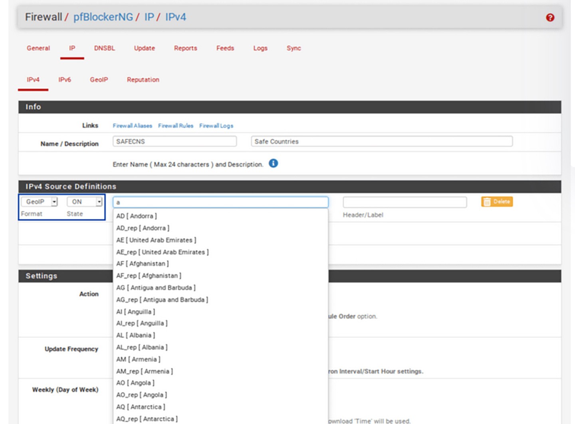
Task: Open the Reputation sub-tab
Action: [x=143, y=80]
